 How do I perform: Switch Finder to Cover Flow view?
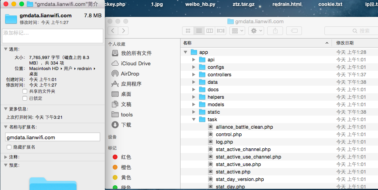point(221,31)
